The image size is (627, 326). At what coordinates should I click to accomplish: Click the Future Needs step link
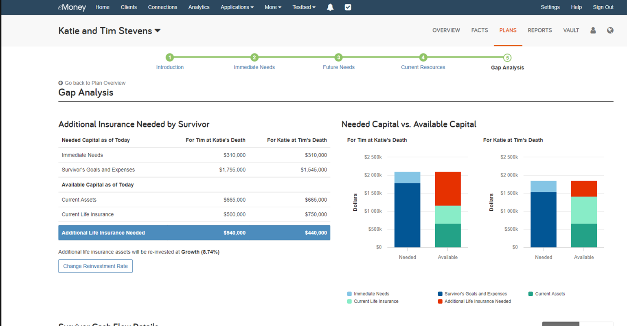coord(338,67)
